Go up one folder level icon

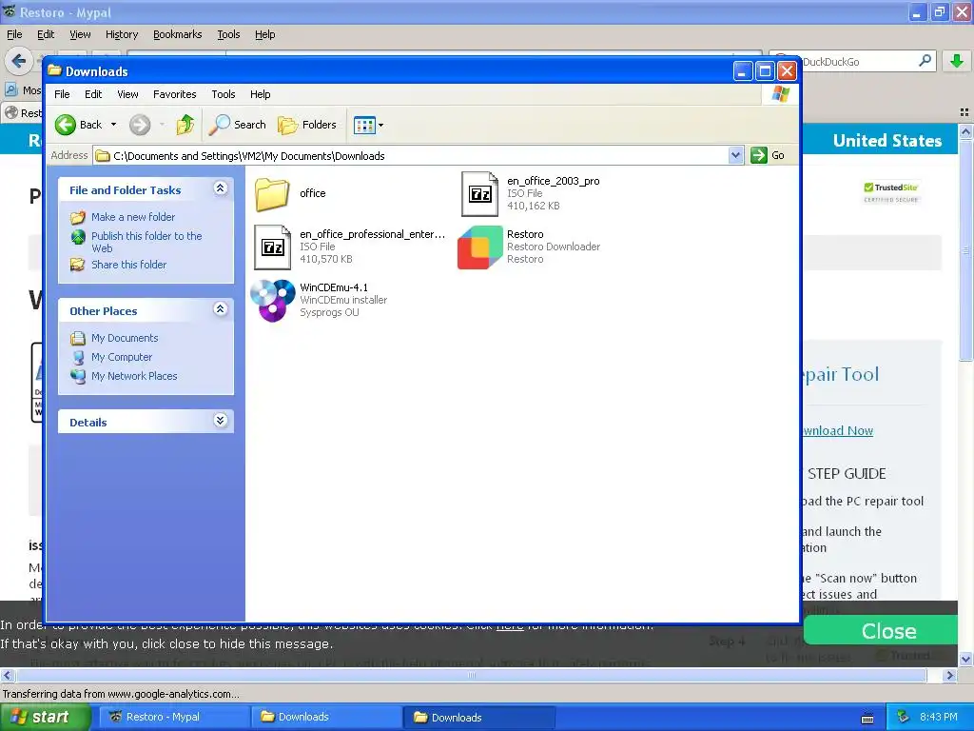coord(185,125)
